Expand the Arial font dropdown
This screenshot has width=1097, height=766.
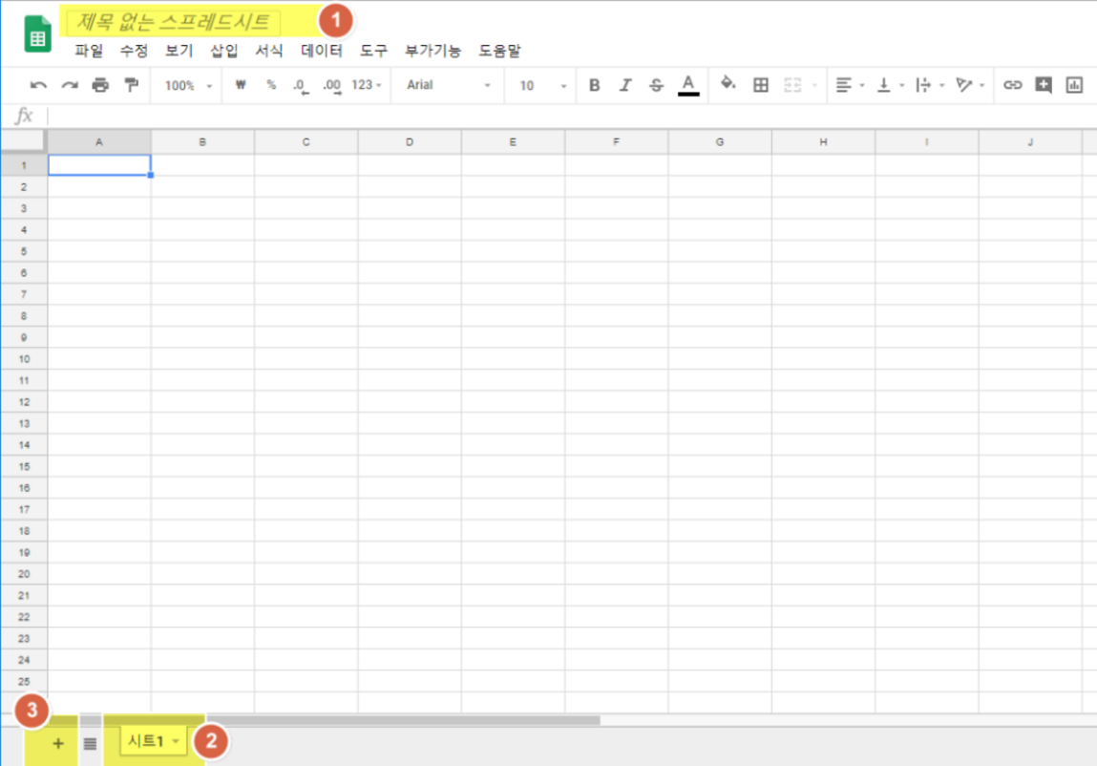tap(449, 85)
